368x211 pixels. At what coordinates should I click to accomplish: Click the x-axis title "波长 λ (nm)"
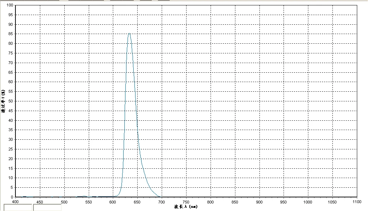click(x=186, y=207)
